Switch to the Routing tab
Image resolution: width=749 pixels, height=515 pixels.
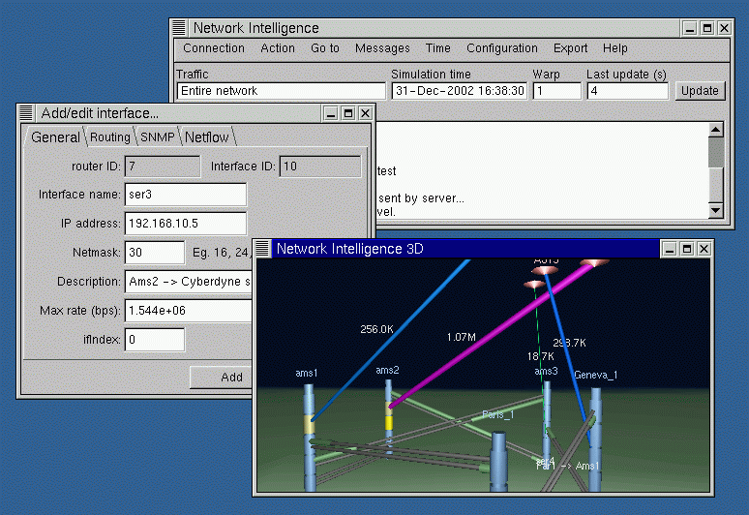[x=110, y=137]
